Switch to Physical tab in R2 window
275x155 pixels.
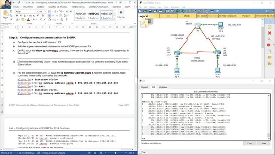[x=144, y=87]
